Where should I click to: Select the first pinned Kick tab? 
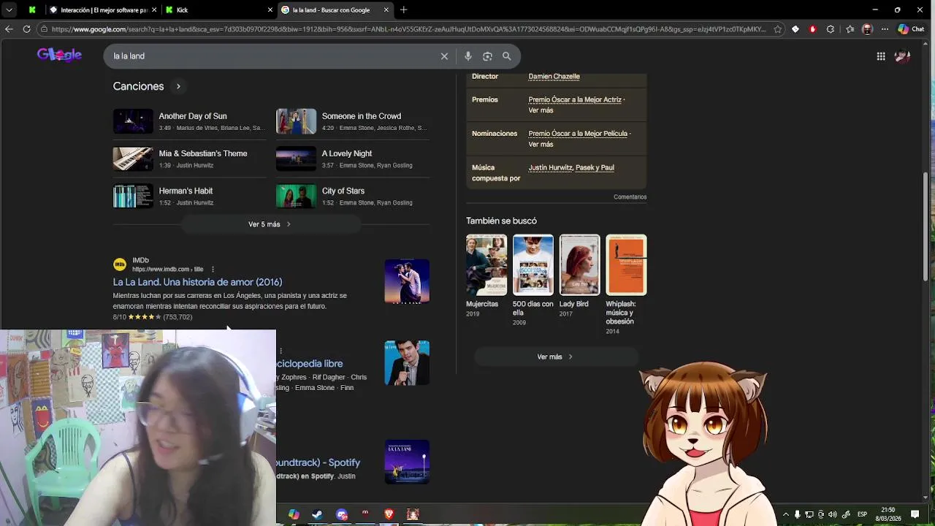click(32, 10)
